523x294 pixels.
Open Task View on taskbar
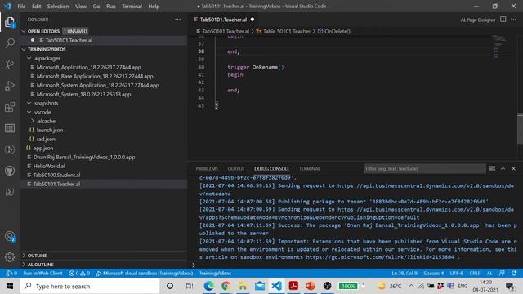pos(190,286)
